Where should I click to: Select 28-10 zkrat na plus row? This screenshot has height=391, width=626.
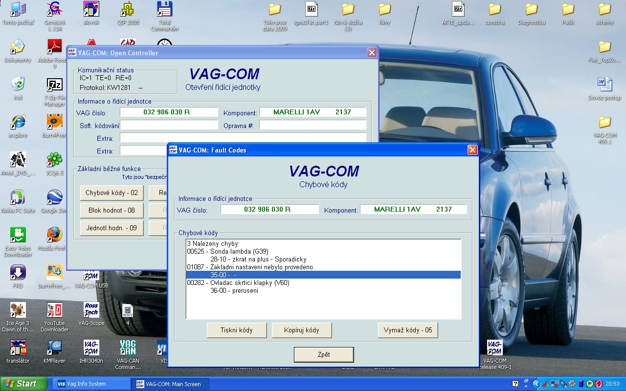pos(323,259)
